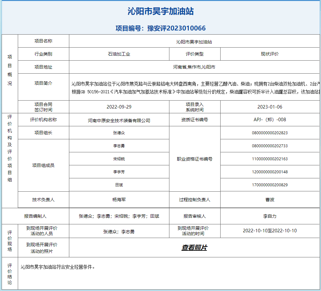The width and height of the screenshot is (321, 291).
Task: Select process control lead 曹波
Action: coord(270,200)
